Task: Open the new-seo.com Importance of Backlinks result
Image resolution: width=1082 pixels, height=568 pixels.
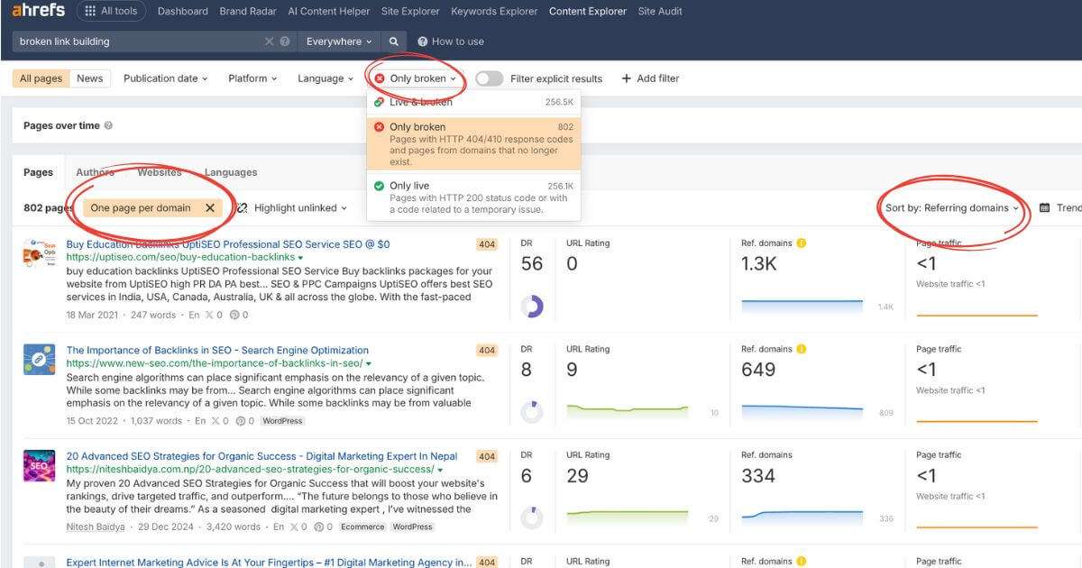Action: tap(219, 350)
